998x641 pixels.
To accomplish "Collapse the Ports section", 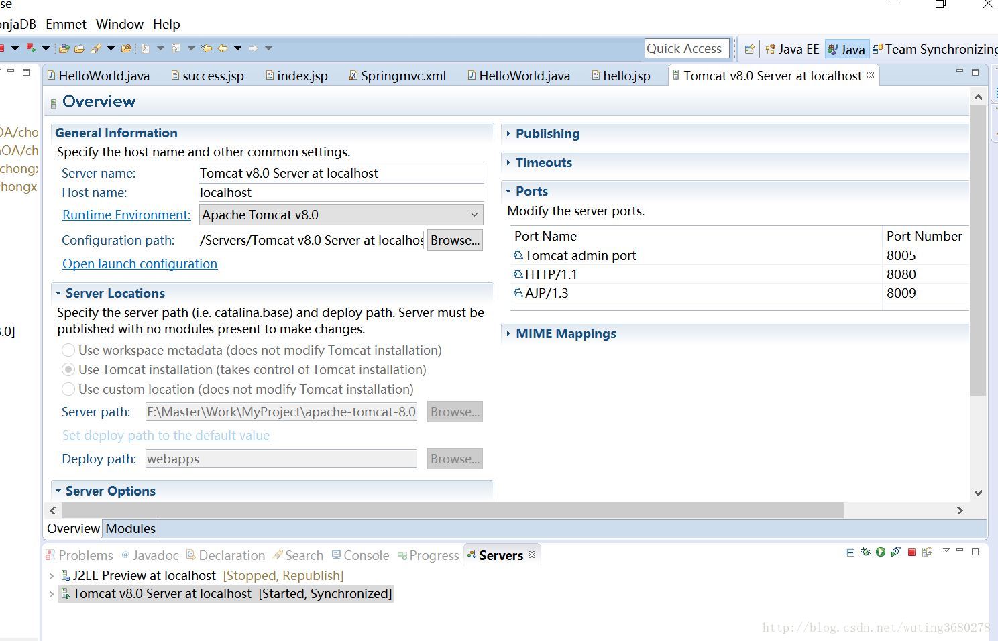I will coord(508,191).
